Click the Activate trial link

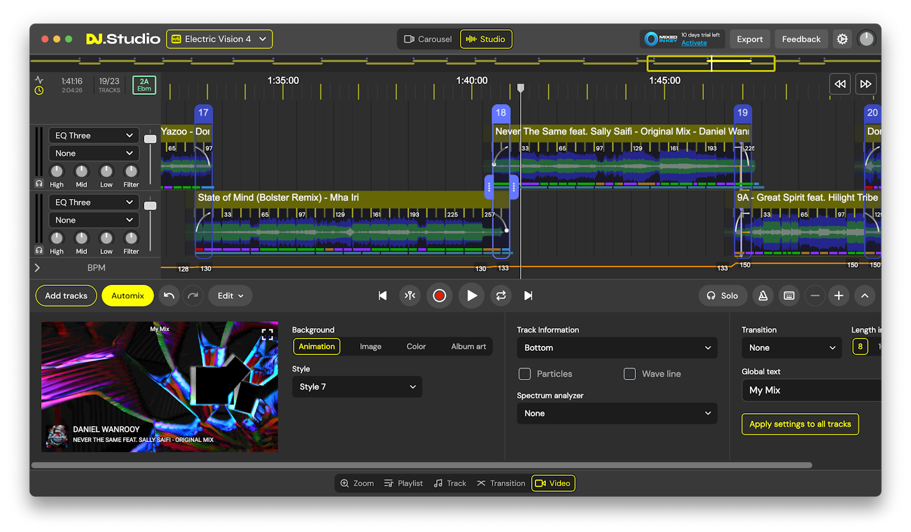pos(694,43)
